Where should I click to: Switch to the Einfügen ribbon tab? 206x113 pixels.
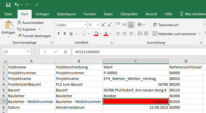point(42,14)
